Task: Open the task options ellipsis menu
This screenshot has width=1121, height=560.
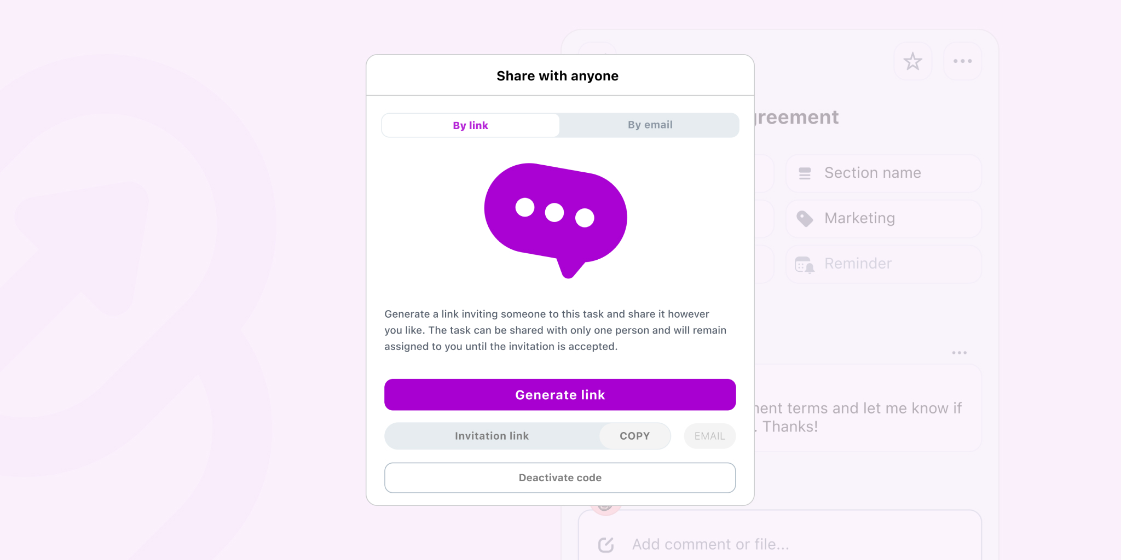Action: 962,61
